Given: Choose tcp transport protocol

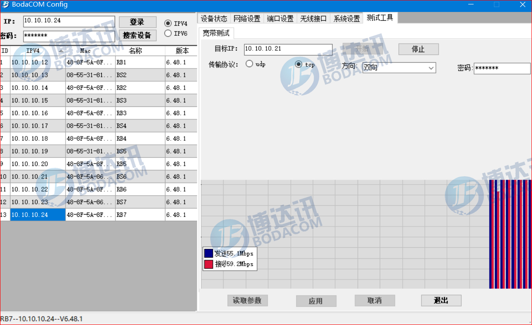Looking at the screenshot, I should click(299, 64).
